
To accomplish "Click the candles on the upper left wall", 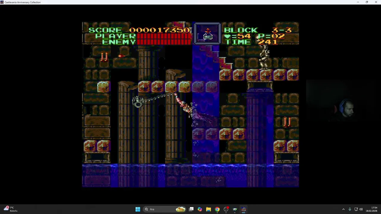I will (104, 56).
